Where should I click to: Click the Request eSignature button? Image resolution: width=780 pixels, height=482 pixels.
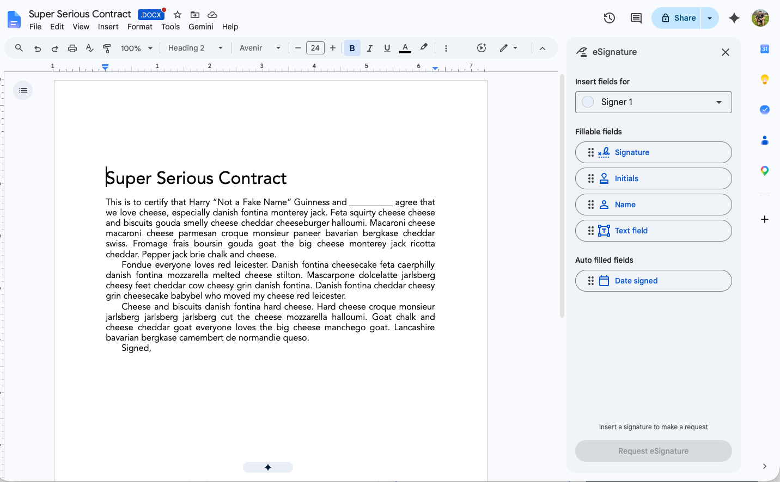[653, 451]
